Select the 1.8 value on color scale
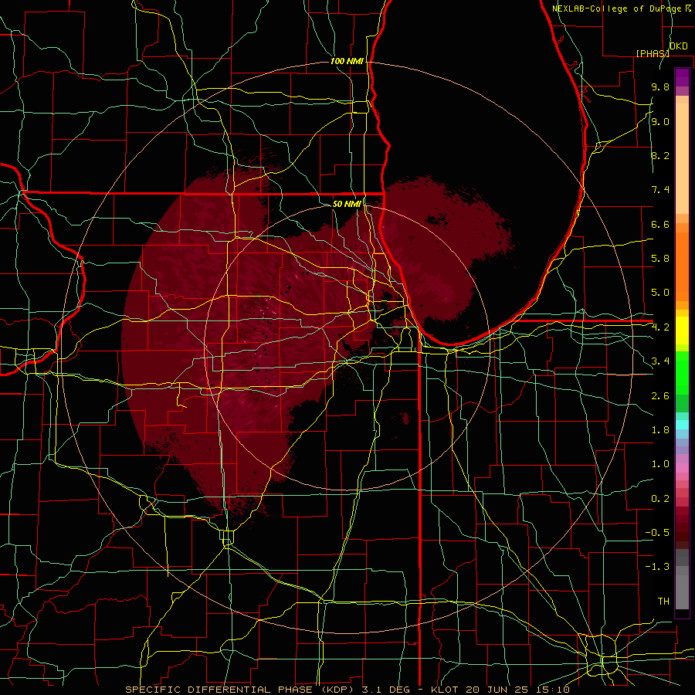This screenshot has height=695, width=695. coord(660,430)
